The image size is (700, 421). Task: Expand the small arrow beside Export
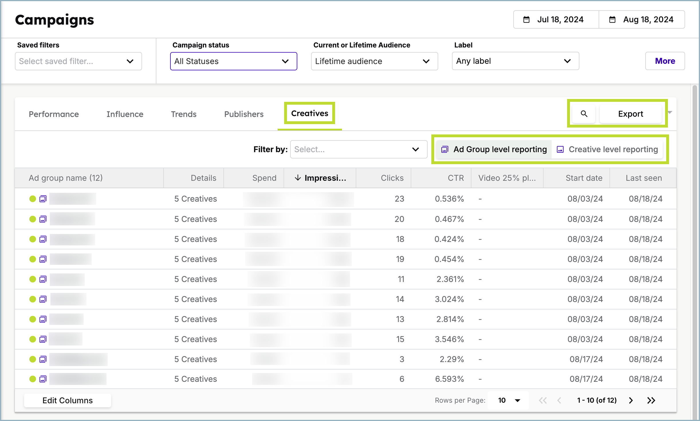[x=670, y=112]
